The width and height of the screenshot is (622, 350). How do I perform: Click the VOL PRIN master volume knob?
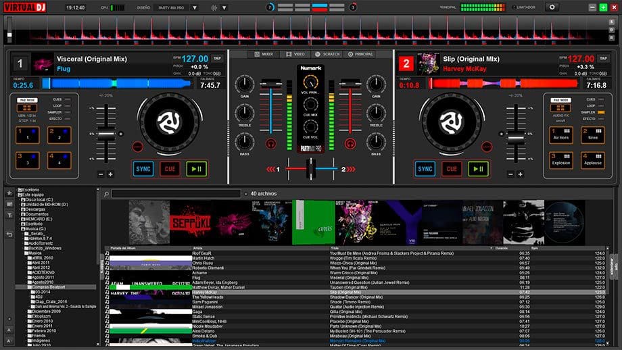point(310,82)
